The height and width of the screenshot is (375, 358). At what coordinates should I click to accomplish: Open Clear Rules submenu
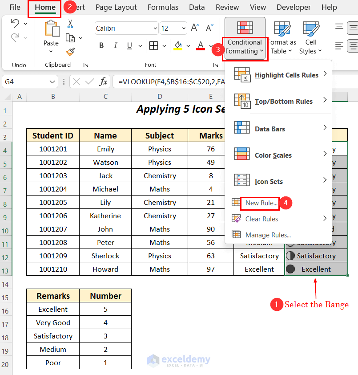(x=278, y=219)
